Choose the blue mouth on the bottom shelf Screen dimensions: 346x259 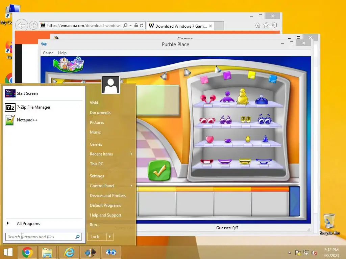click(x=264, y=161)
